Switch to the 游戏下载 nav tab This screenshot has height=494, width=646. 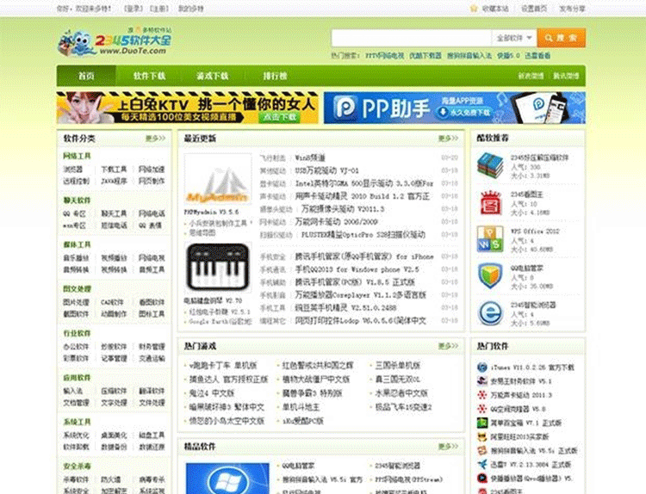pyautogui.click(x=212, y=76)
